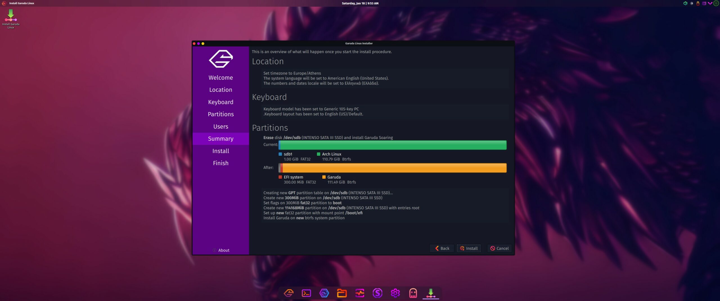Image resolution: width=720 pixels, height=301 pixels.
Task: Select the Users step in sidebar
Action: pyautogui.click(x=221, y=126)
